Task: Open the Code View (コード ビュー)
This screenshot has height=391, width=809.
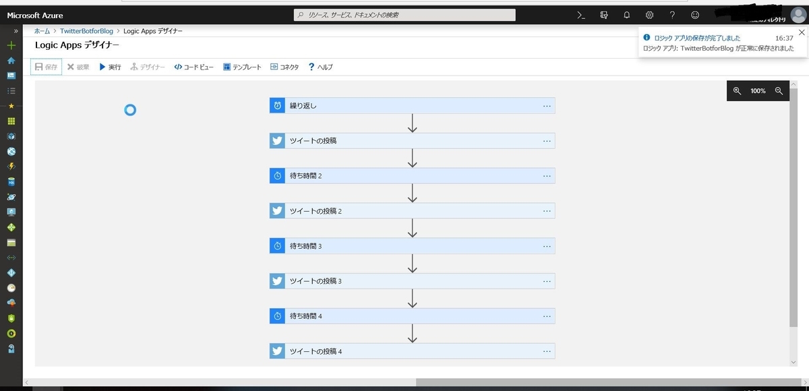Action: tap(193, 67)
